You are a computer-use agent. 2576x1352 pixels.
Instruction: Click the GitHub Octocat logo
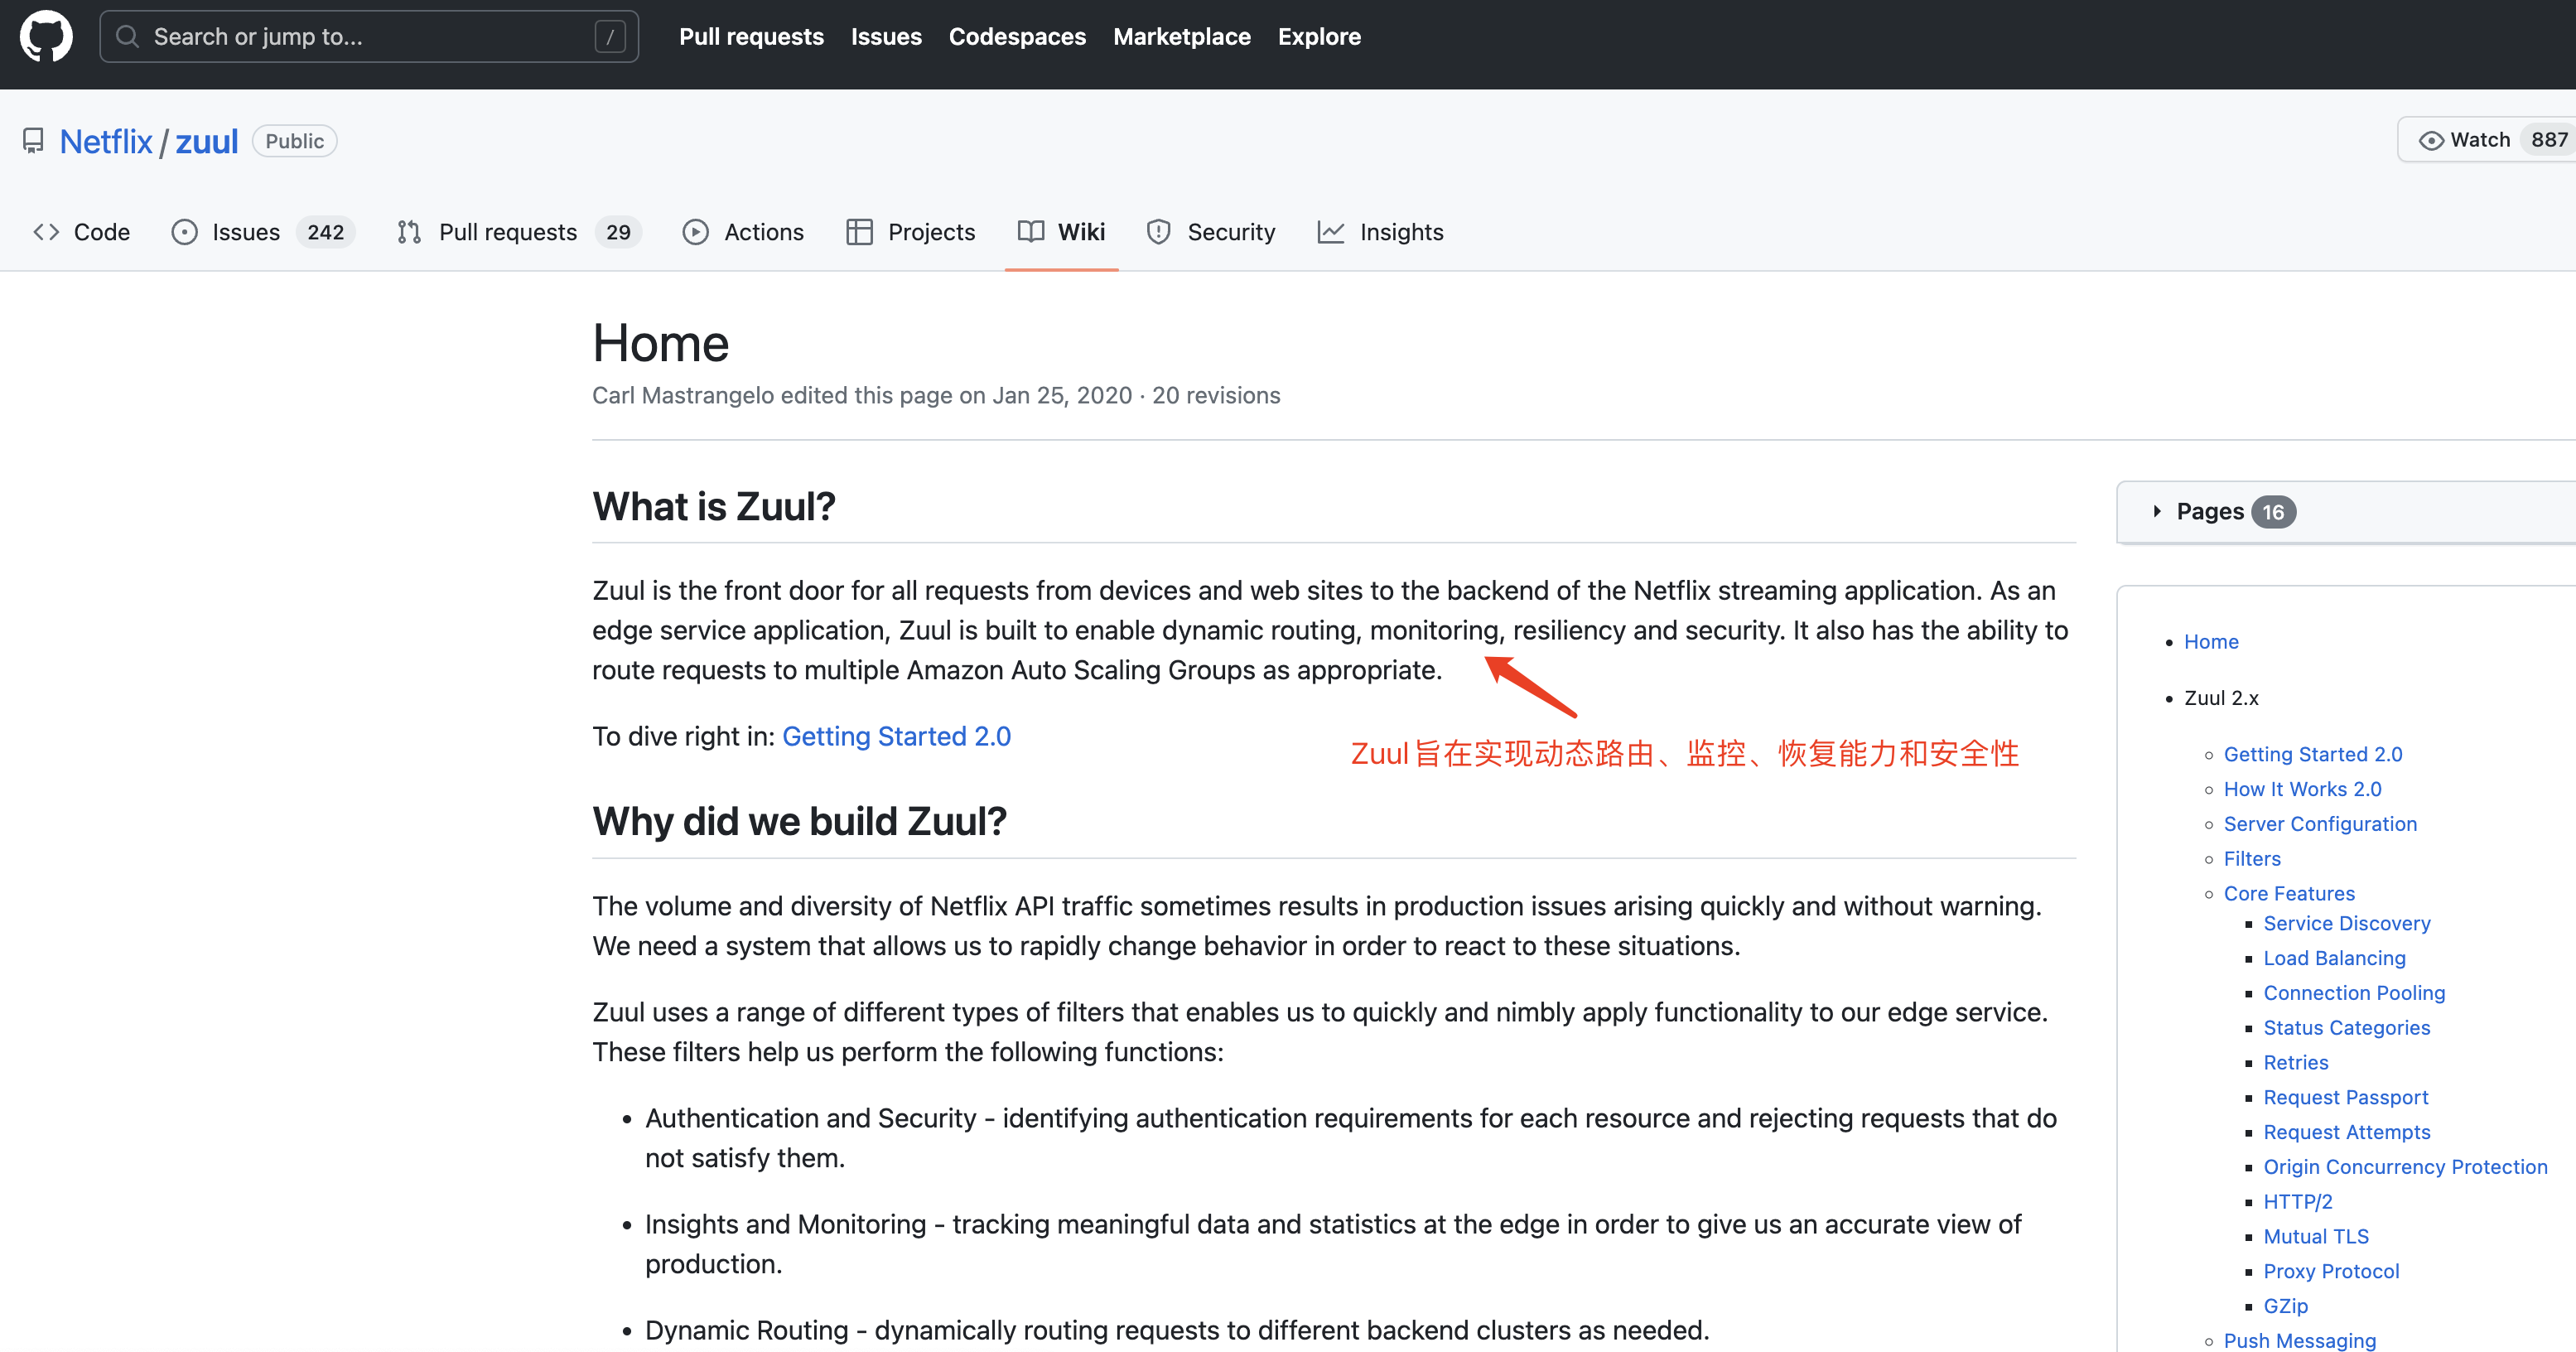click(46, 36)
